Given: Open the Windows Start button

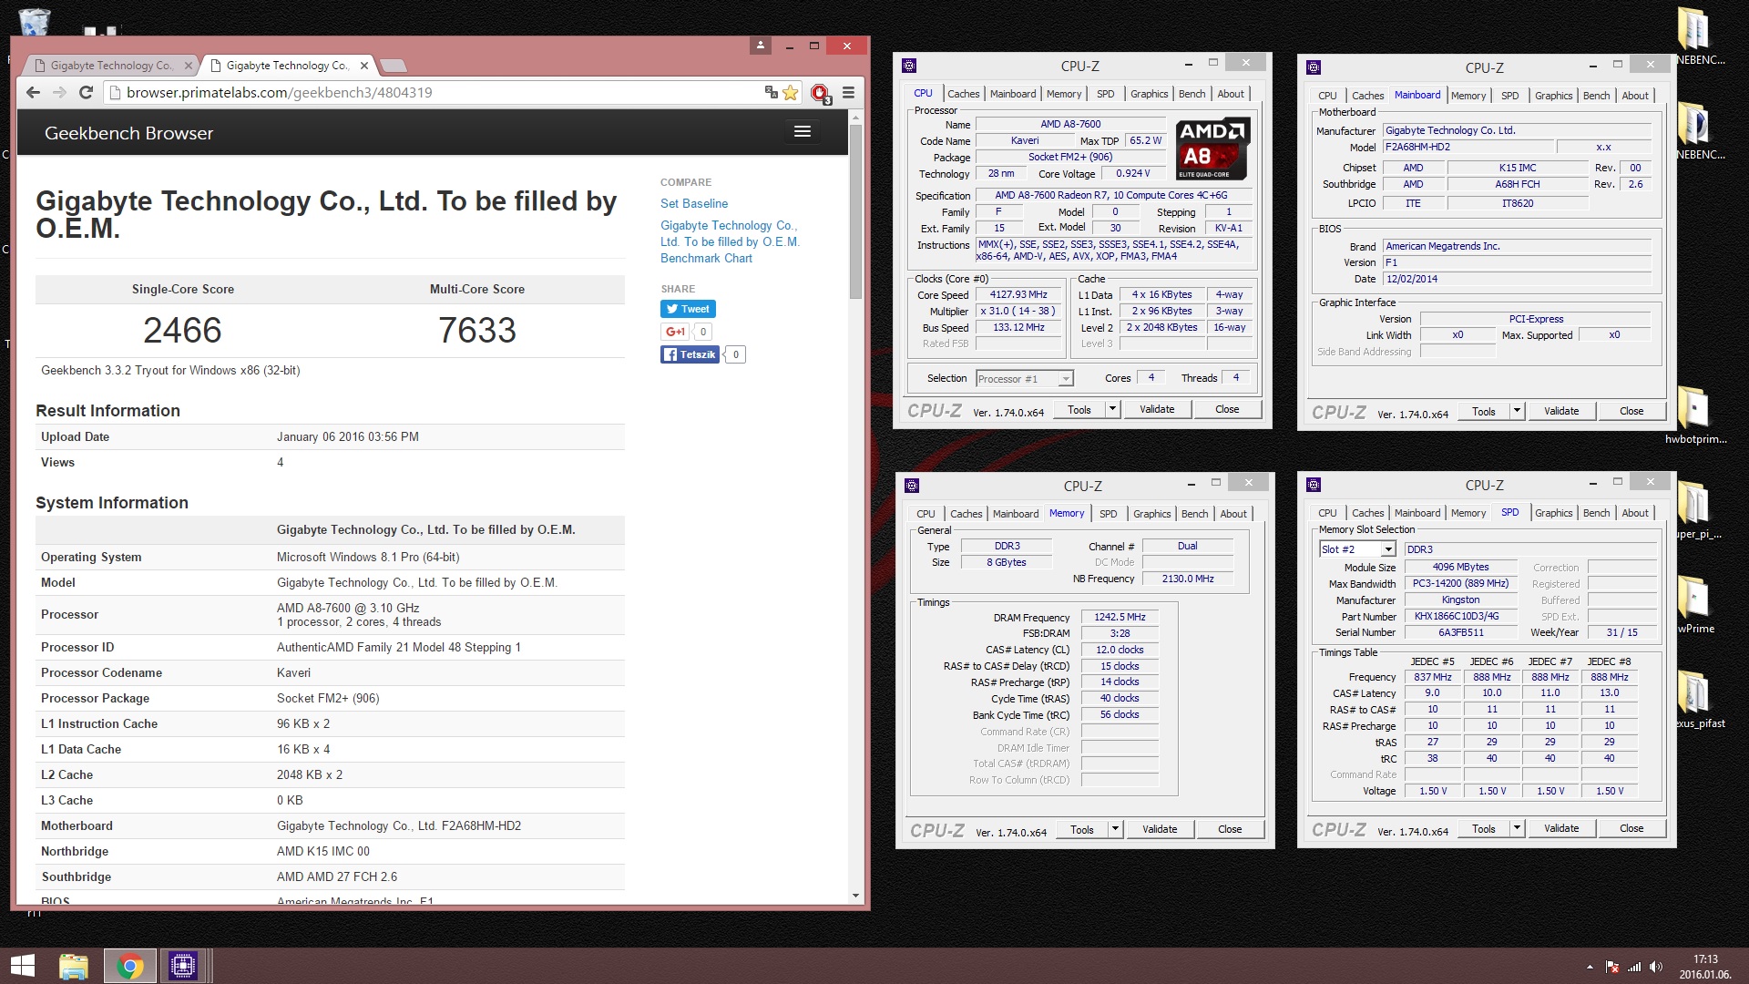Looking at the screenshot, I should [22, 966].
